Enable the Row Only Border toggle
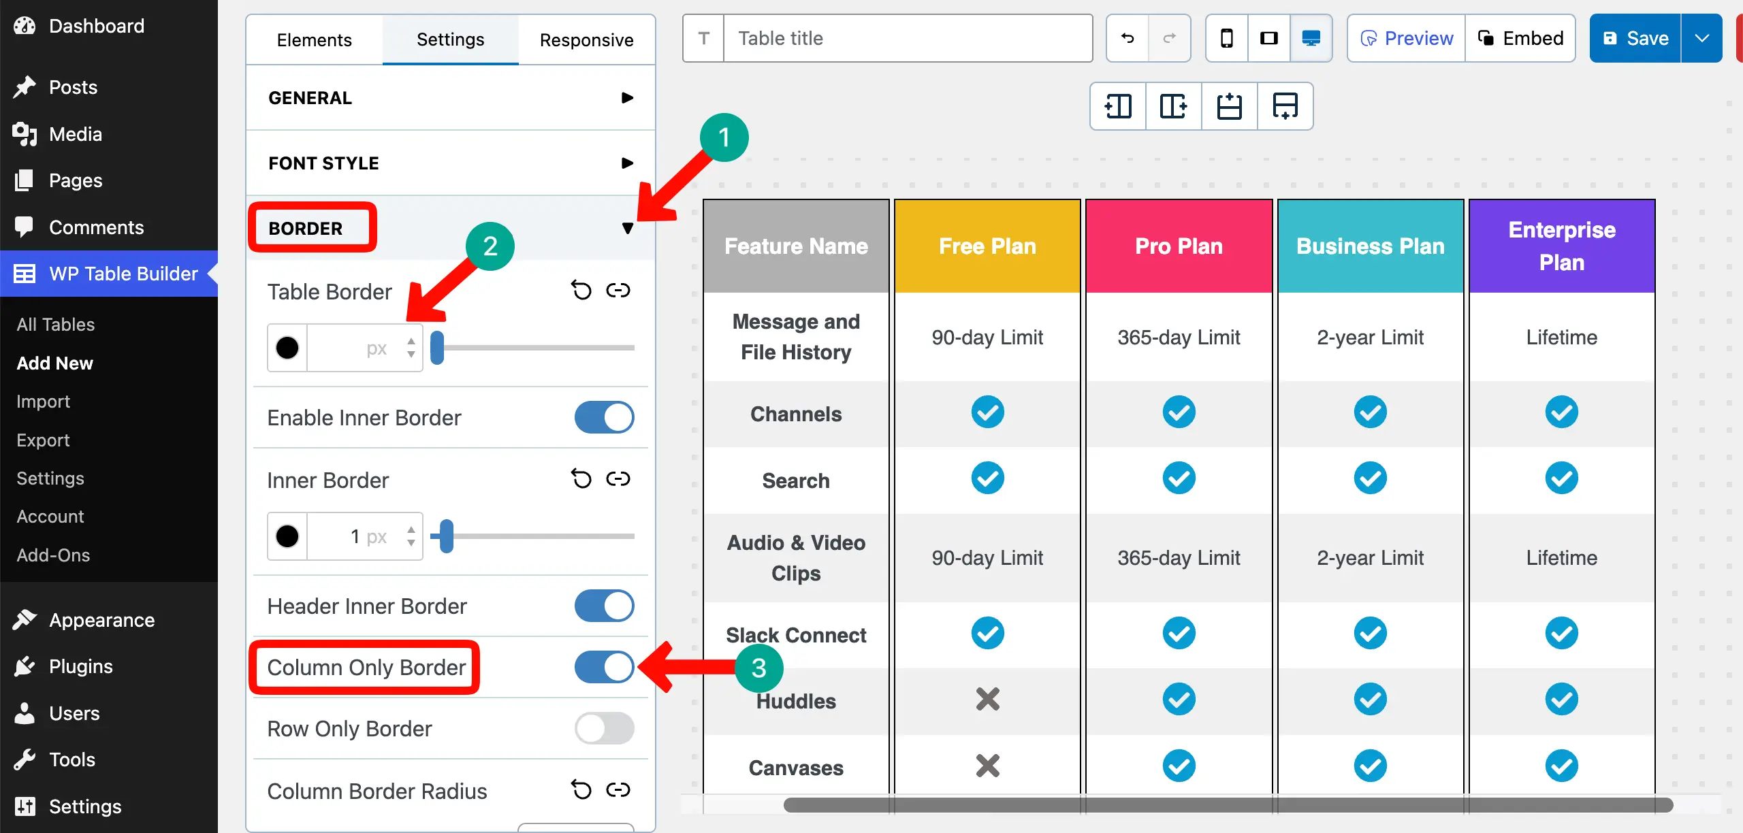The height and width of the screenshot is (833, 1743). click(x=604, y=728)
